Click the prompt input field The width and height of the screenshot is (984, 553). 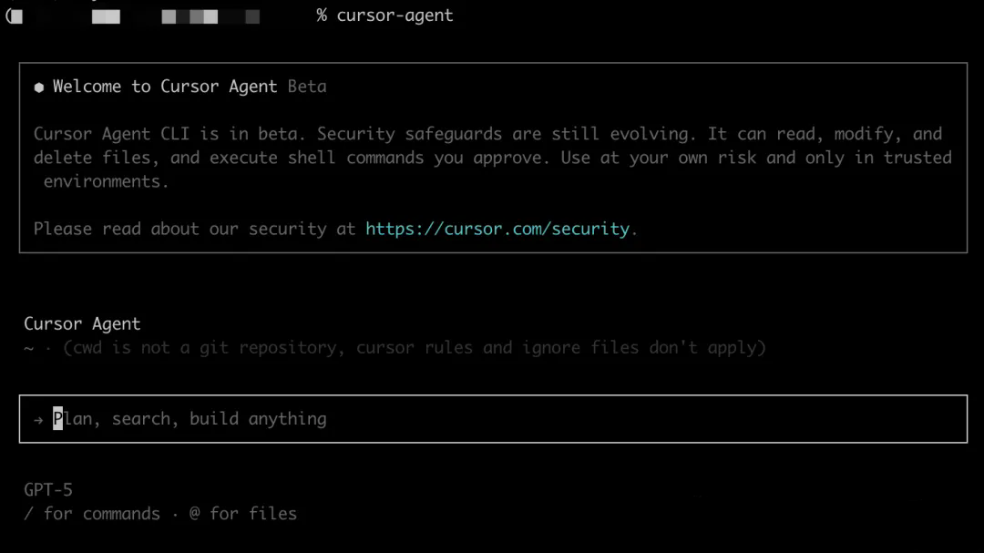[493, 419]
